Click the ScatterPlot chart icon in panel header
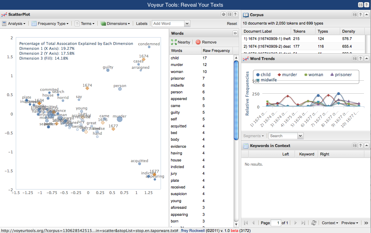Image resolution: width=371 pixels, height=233 pixels. [4, 14]
